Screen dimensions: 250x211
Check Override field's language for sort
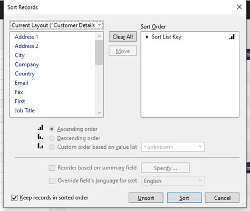point(52,181)
